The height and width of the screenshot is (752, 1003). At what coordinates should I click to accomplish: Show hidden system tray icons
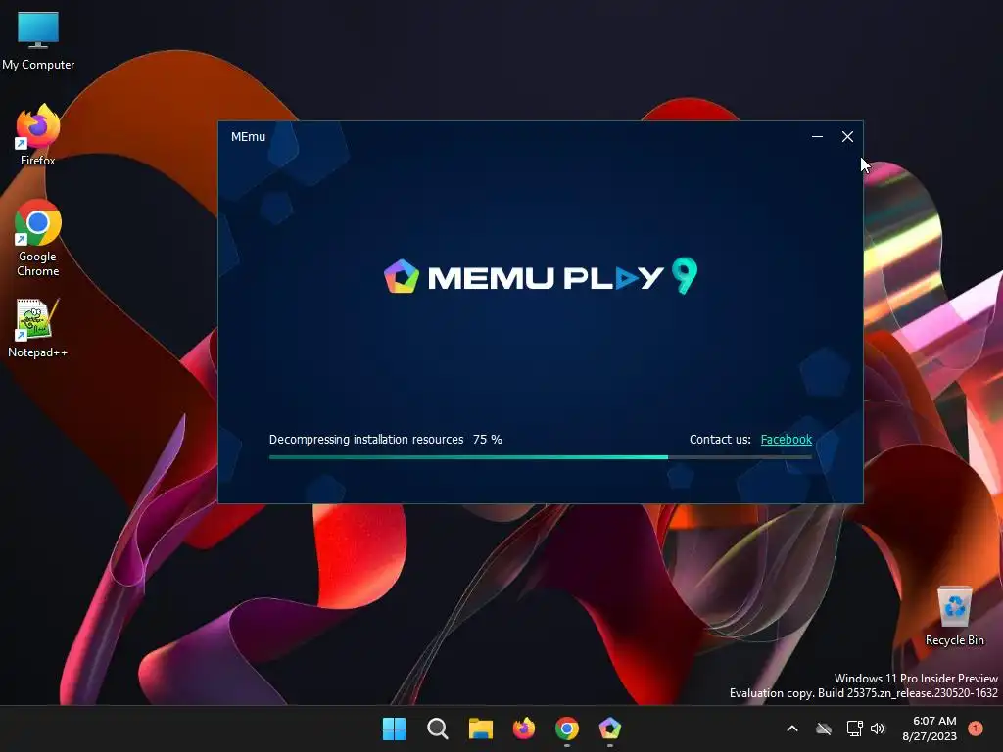(791, 728)
